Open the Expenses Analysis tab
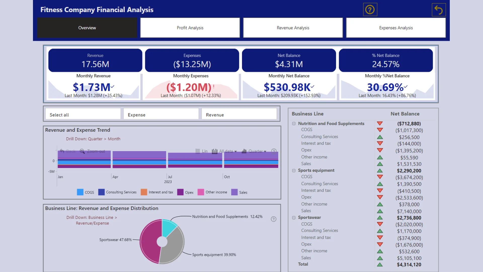Screen dimensions: 483x272 [396, 28]
